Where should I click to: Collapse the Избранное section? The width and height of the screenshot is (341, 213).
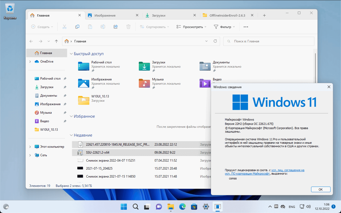click(71, 116)
